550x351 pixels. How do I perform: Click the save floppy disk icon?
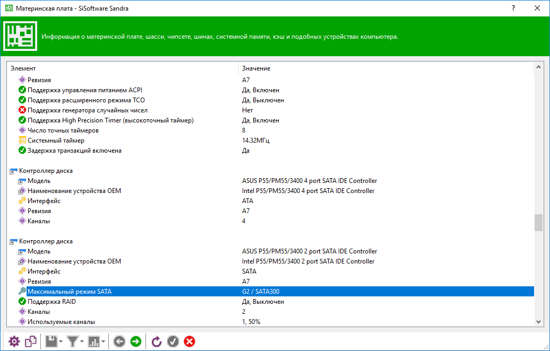[x=51, y=341]
